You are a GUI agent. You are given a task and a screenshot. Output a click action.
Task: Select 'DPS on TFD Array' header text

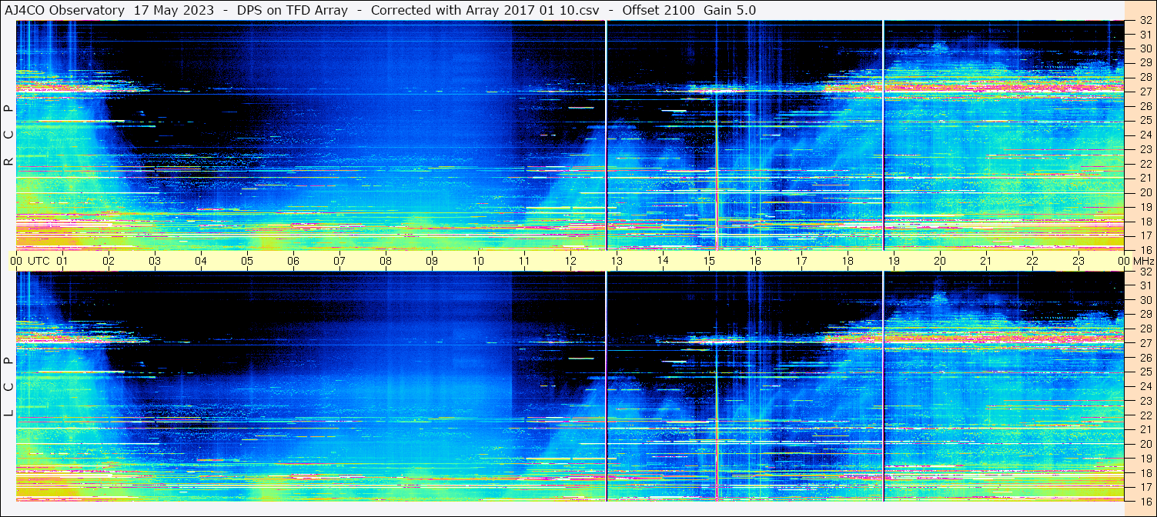pos(293,10)
